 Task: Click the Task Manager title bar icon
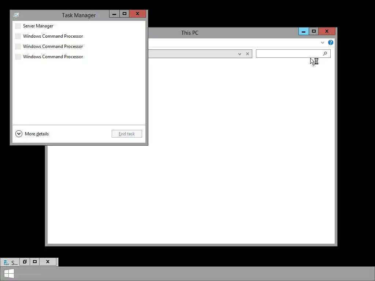[x=16, y=15]
